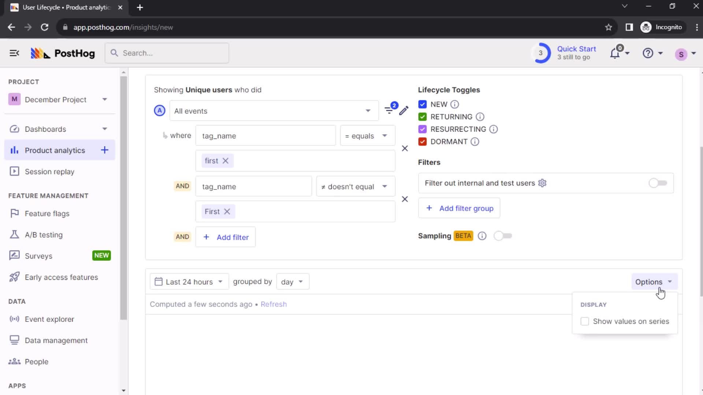Open the Product analytics menu item
Viewport: 703px width, 395px height.
[x=55, y=150]
